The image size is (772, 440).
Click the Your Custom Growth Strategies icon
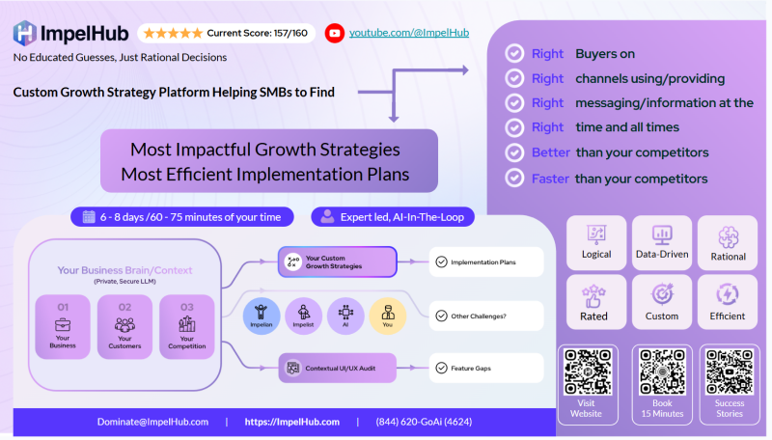click(293, 261)
